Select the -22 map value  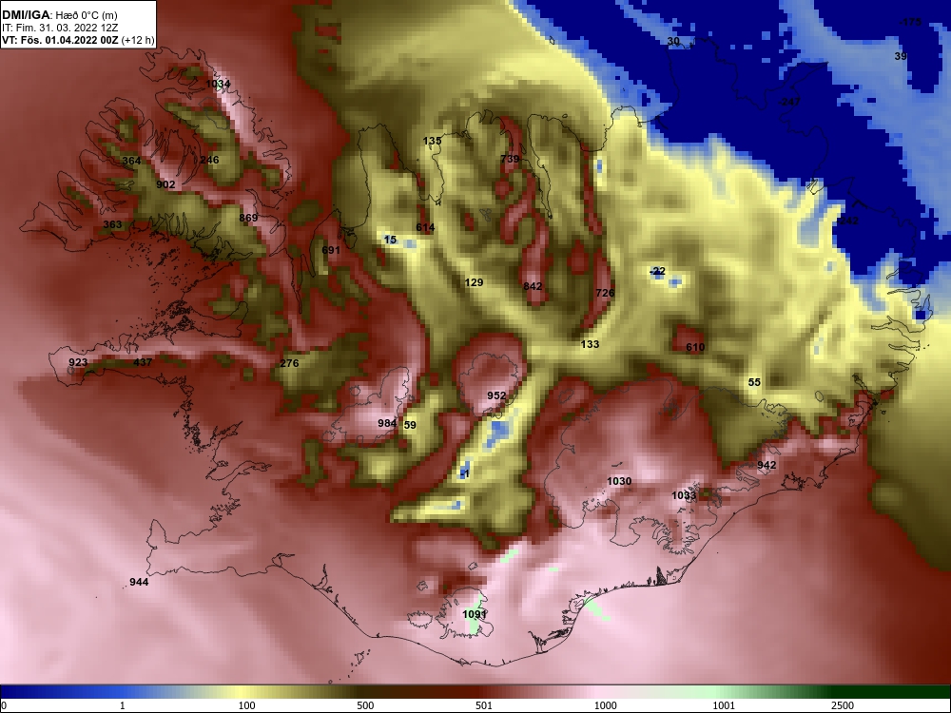657,271
